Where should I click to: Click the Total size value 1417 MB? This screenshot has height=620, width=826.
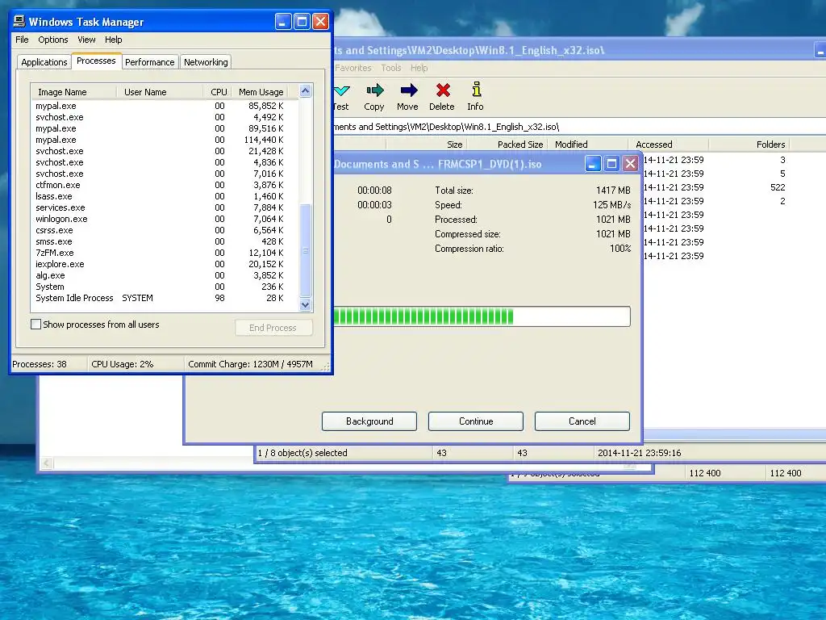coord(613,191)
